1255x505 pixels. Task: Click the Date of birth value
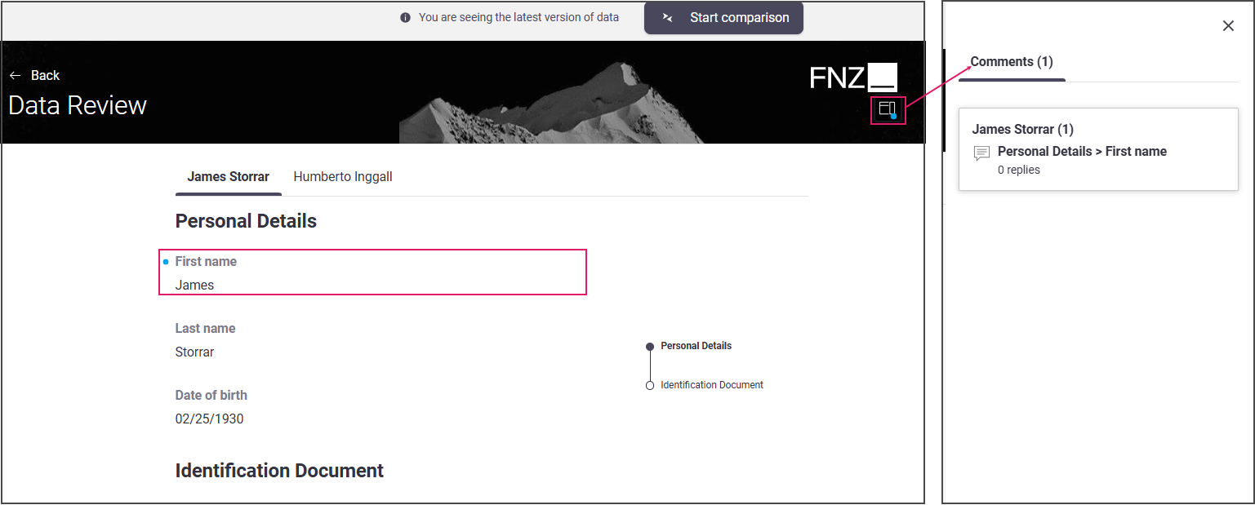tap(209, 419)
